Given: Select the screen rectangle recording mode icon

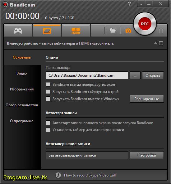Looking at the screenshot, I should [47, 31].
